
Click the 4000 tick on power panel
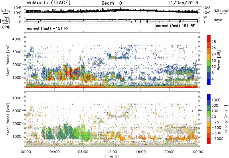click(x=17, y=39)
